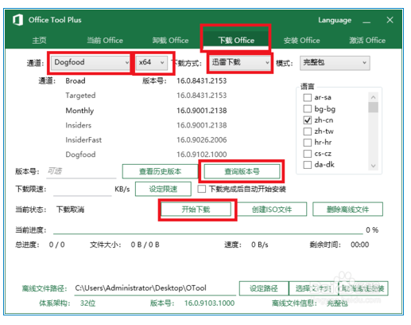Open the 激活 Office tab
This screenshot has height=325, width=411.
point(367,41)
